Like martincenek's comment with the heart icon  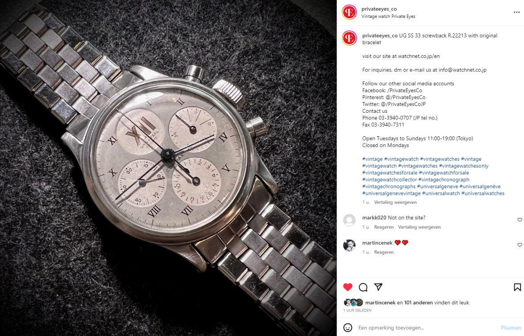(x=520, y=245)
